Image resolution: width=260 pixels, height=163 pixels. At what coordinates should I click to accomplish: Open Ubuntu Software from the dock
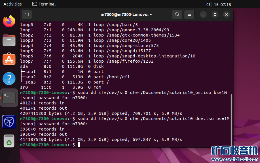[x=9, y=59]
